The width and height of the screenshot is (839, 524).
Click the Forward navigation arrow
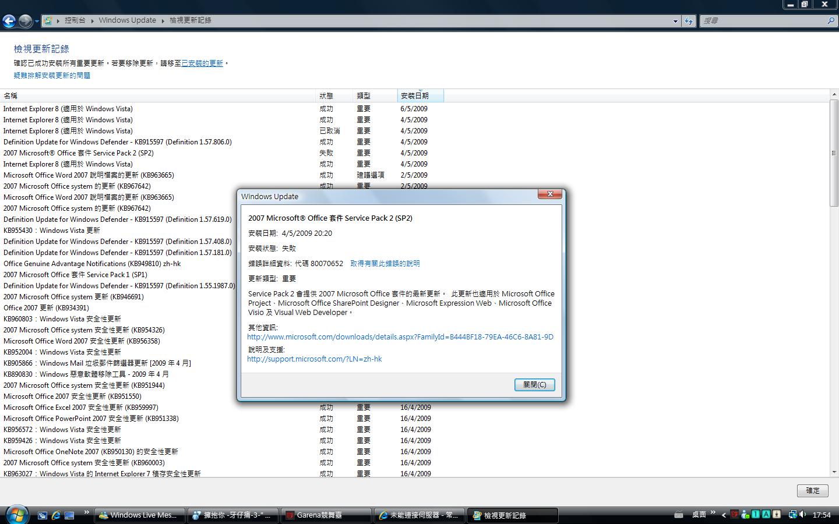(x=25, y=22)
